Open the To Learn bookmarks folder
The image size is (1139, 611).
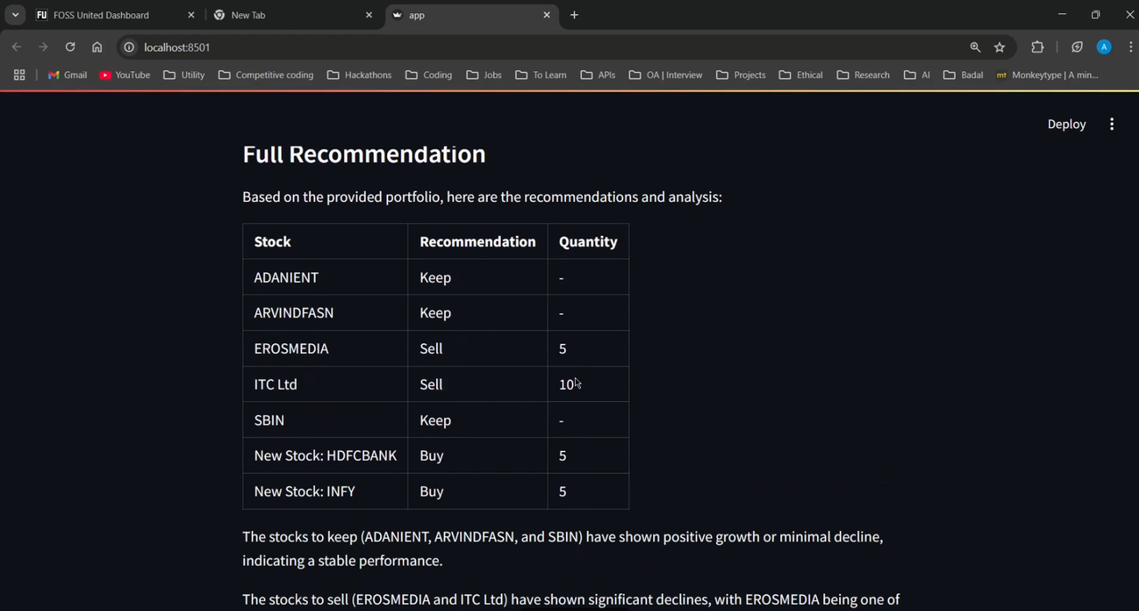tap(541, 75)
